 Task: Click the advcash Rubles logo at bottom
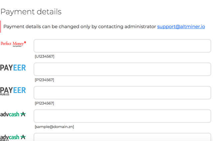point(13,138)
